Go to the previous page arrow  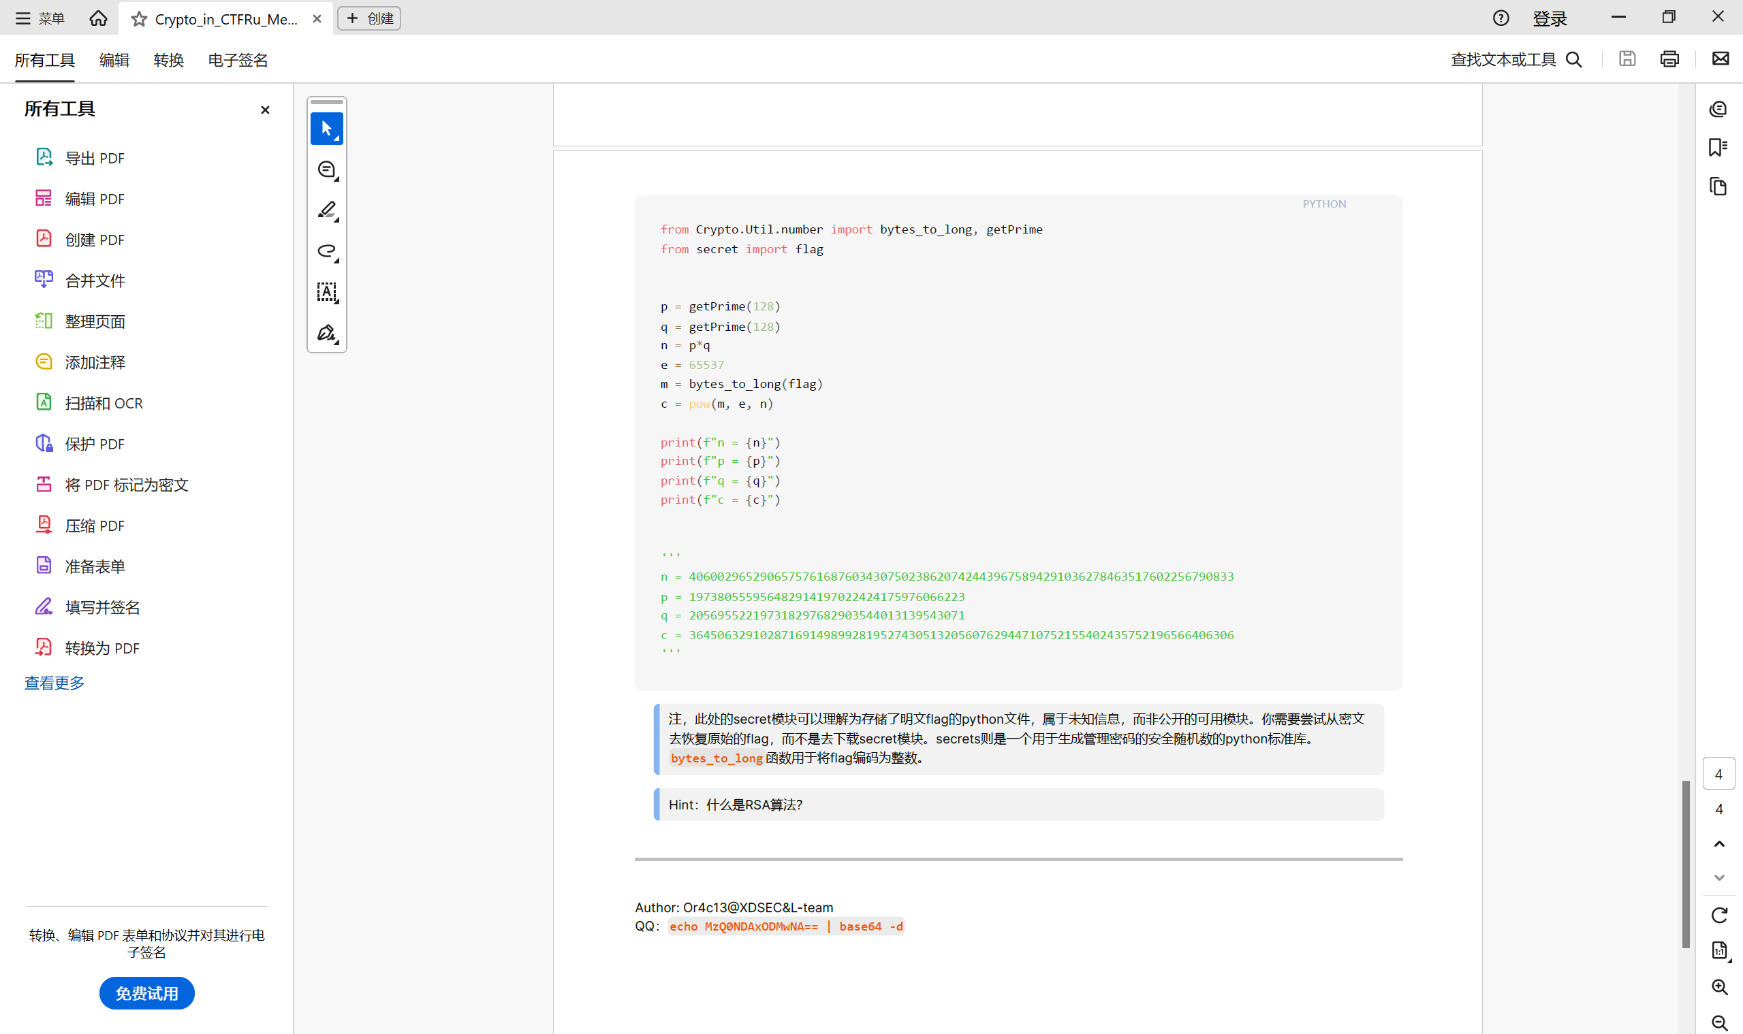pos(1718,844)
